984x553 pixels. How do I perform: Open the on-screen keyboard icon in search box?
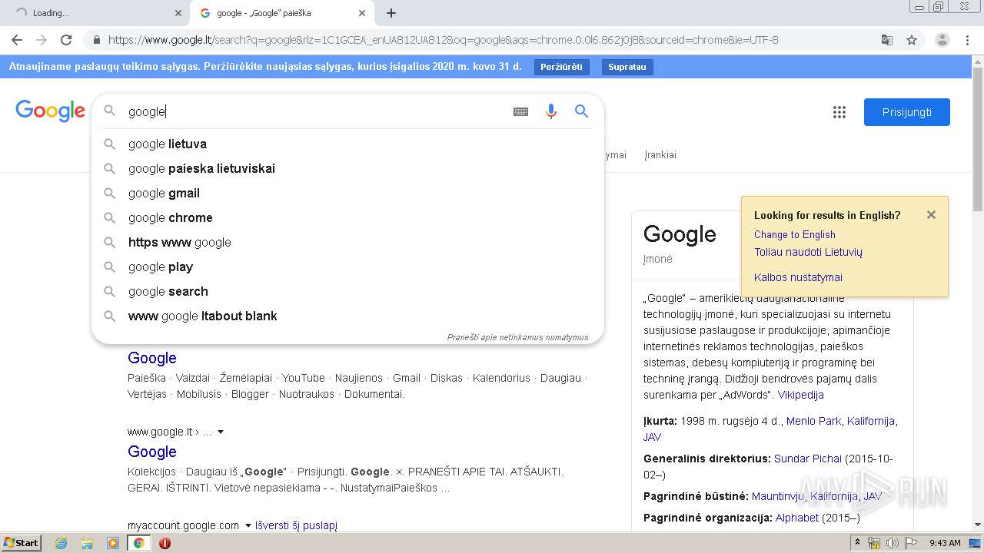tap(520, 111)
